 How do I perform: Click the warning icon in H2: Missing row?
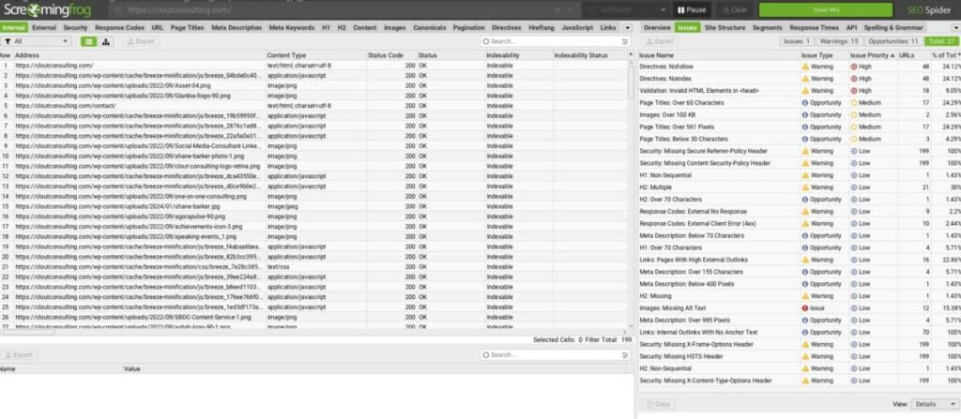tap(805, 296)
